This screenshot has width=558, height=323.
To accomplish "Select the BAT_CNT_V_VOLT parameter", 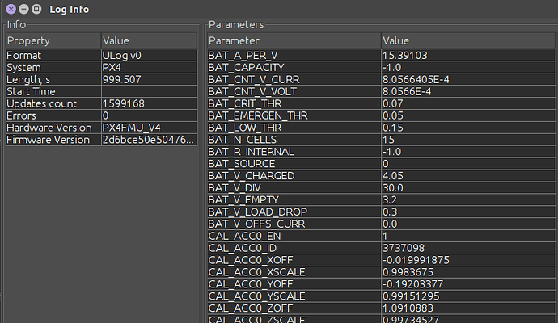I will click(294, 92).
